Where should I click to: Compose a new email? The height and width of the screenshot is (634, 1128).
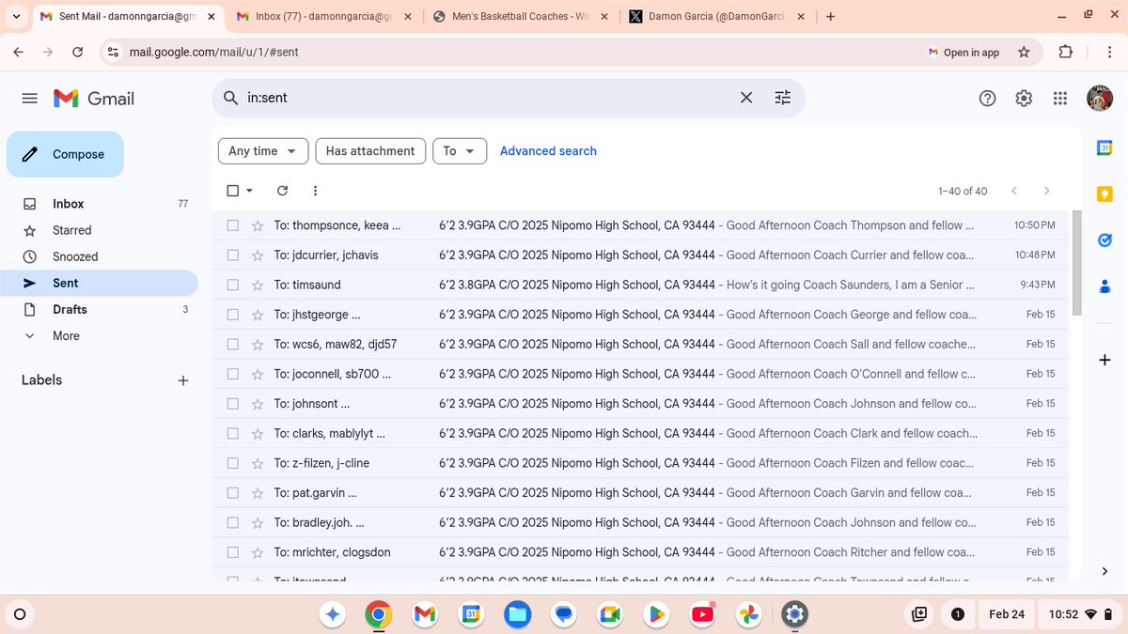click(65, 154)
